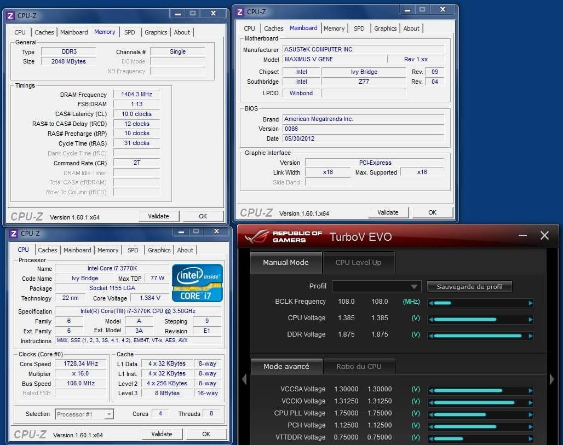Decrease PCH Voltage with left arrow
This screenshot has height=445, width=563.
click(x=430, y=427)
